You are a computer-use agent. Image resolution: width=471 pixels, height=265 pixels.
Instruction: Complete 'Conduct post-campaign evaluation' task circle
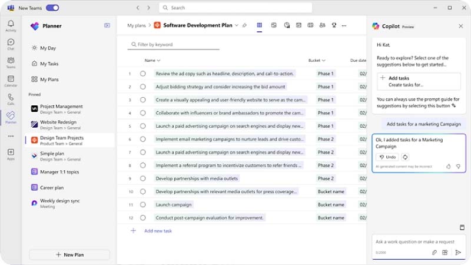tap(143, 218)
